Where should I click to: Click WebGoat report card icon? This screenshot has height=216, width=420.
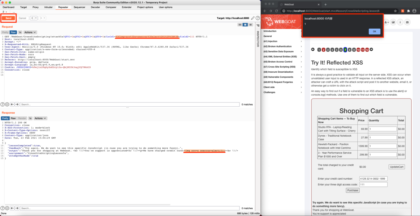tap(393, 22)
